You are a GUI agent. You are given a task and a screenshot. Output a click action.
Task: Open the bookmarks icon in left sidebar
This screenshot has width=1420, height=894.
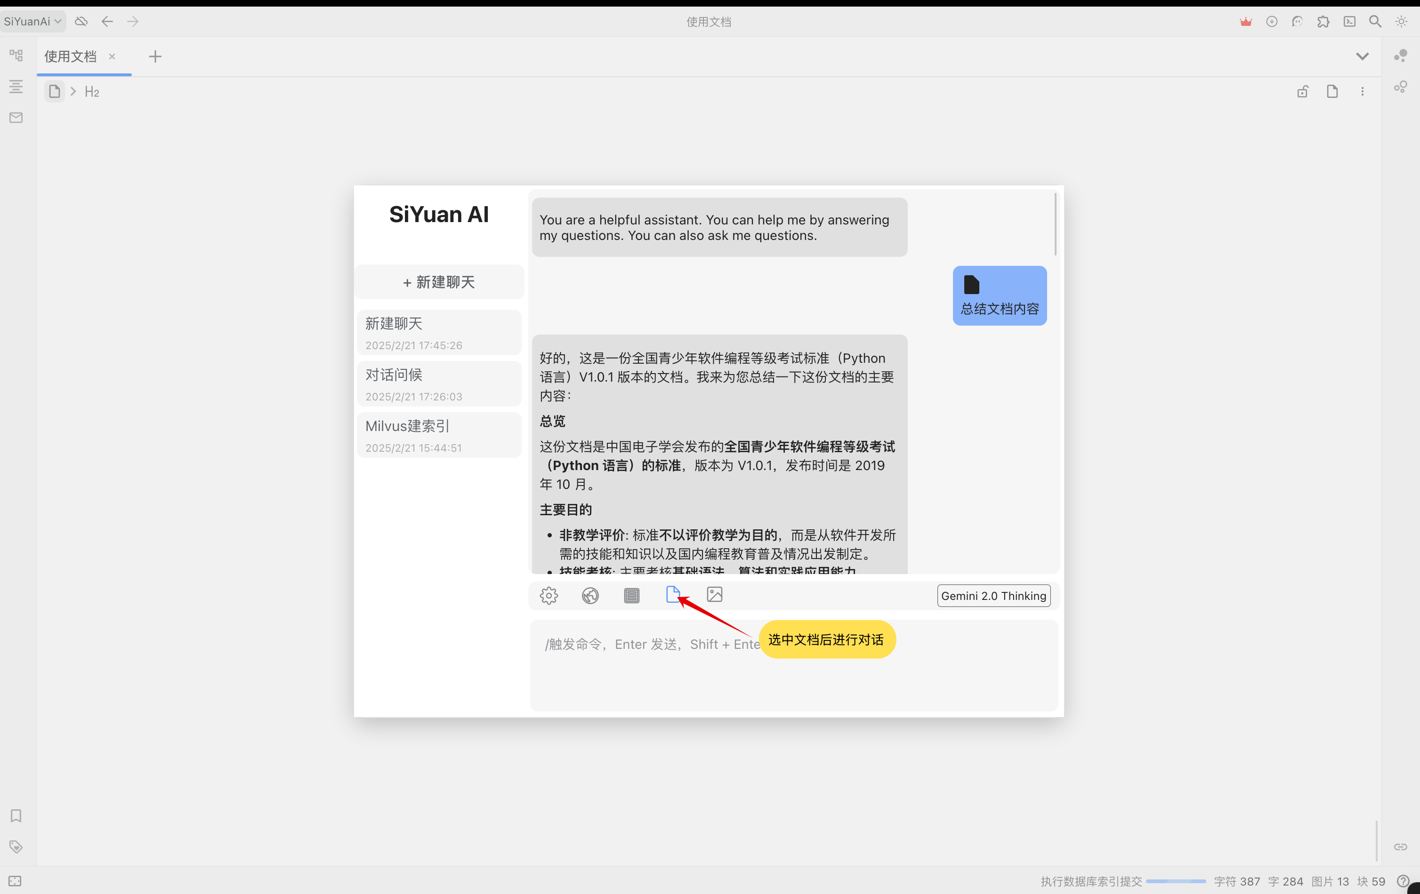(x=16, y=816)
